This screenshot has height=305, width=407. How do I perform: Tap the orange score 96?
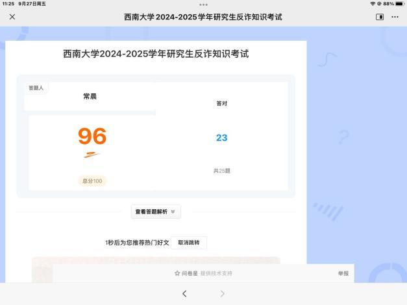92,137
